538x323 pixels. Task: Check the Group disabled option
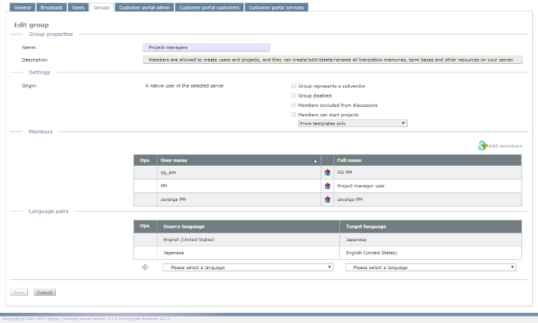pos(293,95)
